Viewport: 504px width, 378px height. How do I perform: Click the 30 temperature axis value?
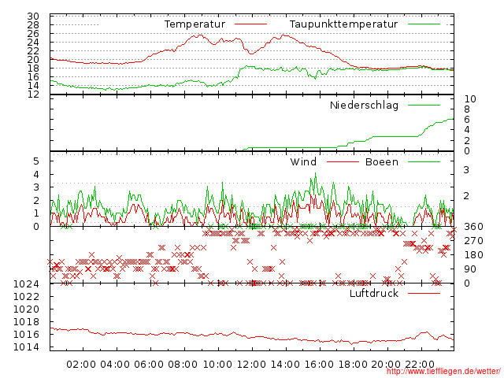coord(33,16)
